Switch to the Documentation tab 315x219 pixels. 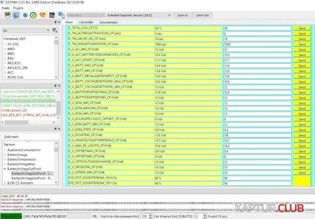[109, 22]
